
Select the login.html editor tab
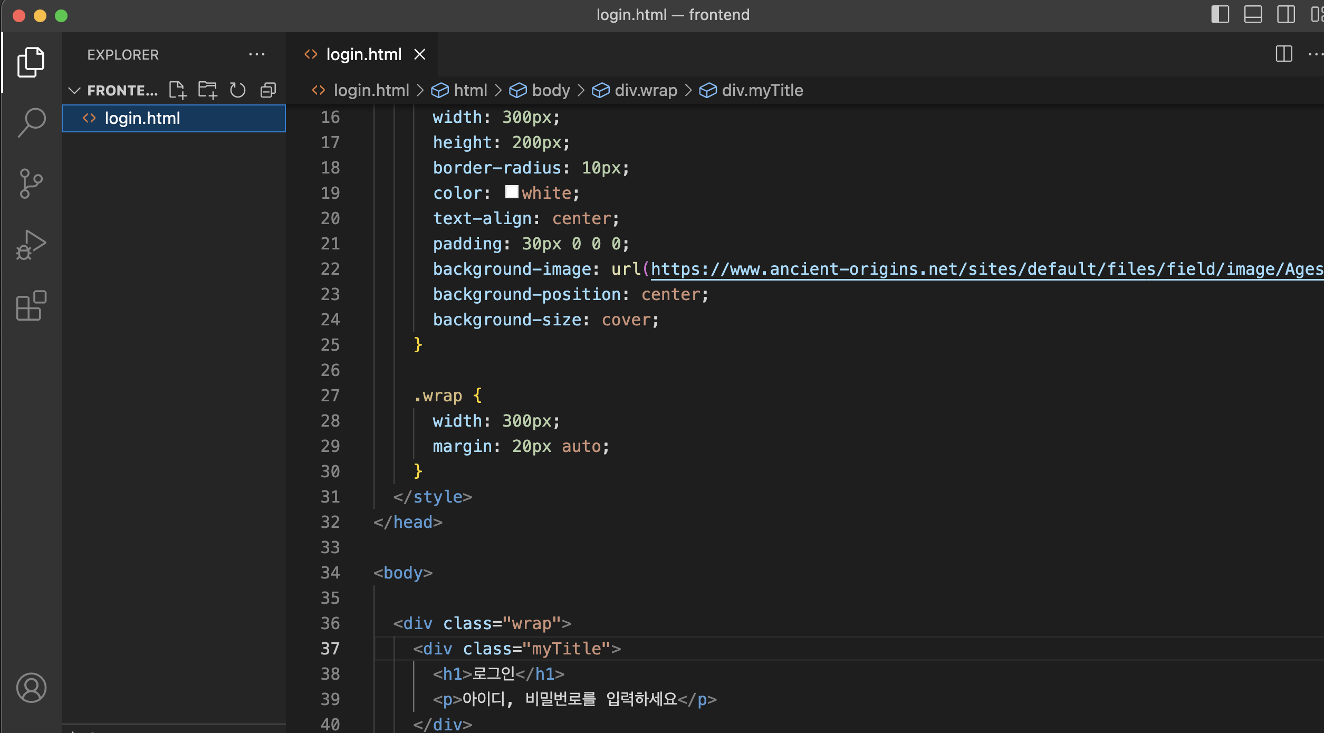[362, 54]
